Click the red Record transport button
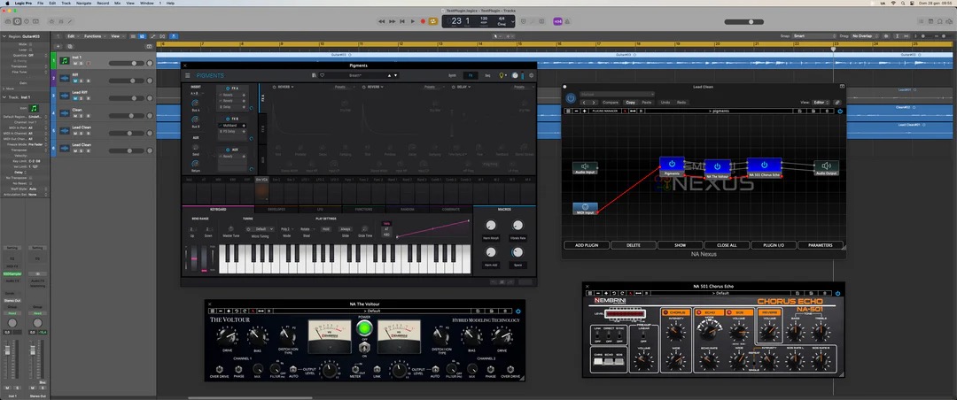Screen dimensions: 957x400 423,21
